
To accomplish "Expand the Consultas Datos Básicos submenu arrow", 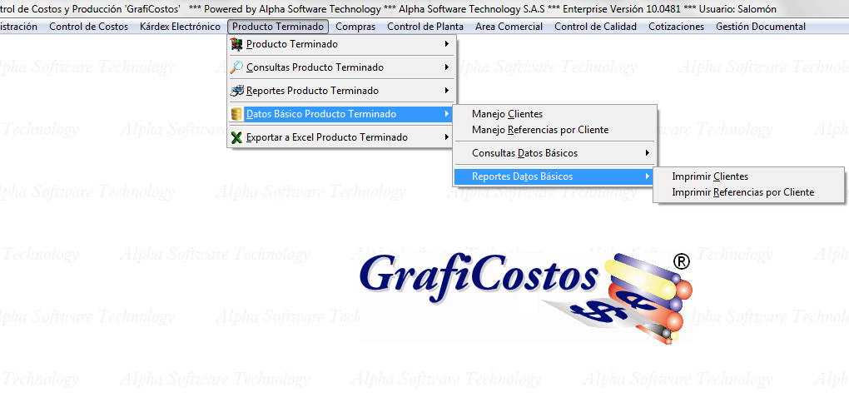I will pos(647,153).
